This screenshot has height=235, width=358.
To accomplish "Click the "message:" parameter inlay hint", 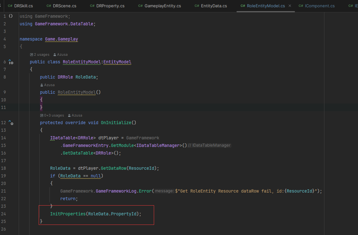I will click(164, 191).
